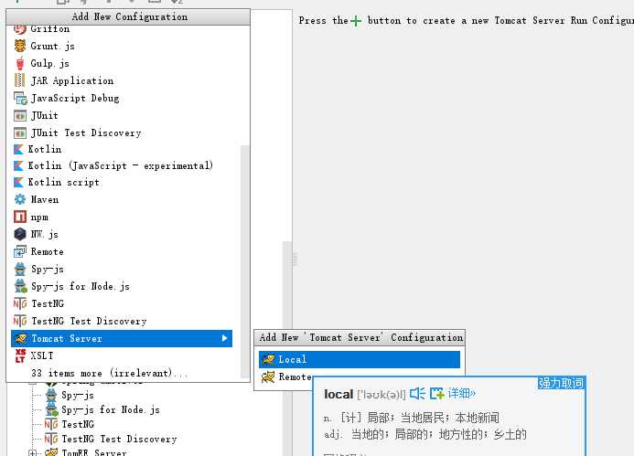
Task: Click the XSLT label
Action: (x=42, y=355)
